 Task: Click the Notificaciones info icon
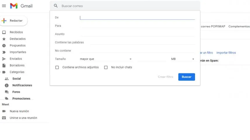(x=6, y=85)
